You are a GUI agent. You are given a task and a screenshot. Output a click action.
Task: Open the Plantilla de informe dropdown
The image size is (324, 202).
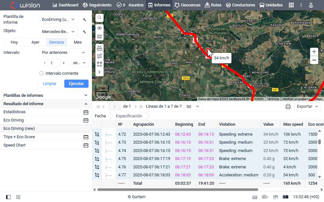coord(59,20)
